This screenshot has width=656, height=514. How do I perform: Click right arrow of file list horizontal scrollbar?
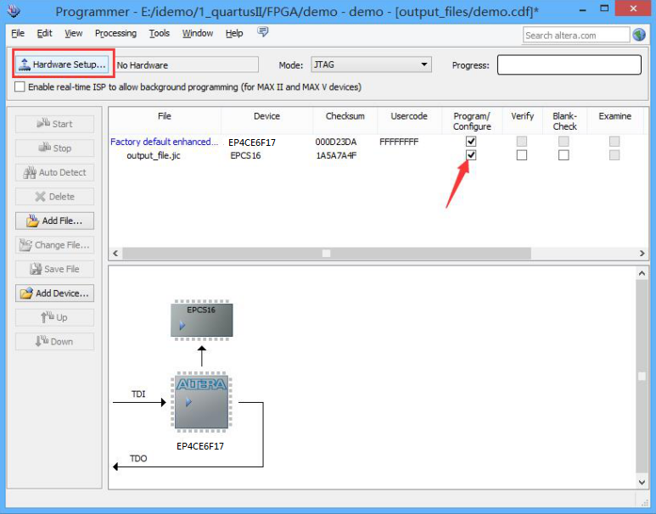(642, 254)
